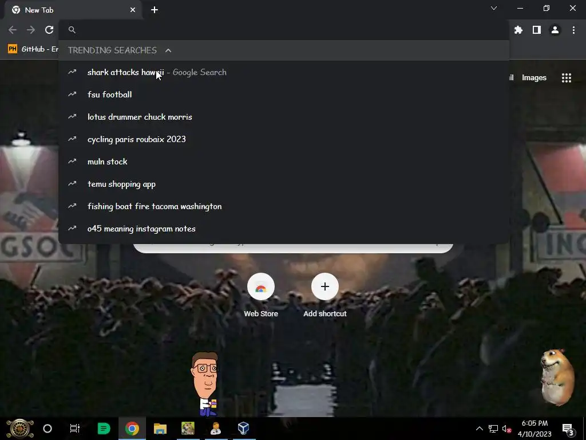Open the profile avatar menu

coord(555,30)
